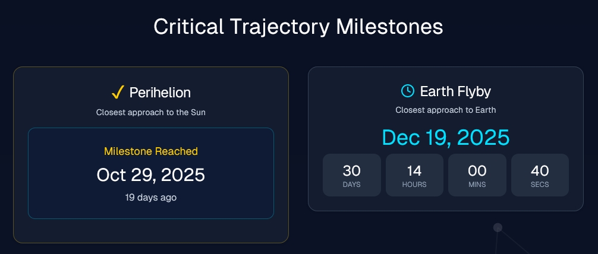Screen dimensions: 598x254
Task: Select the "Critical Trajectory Milestones" heading
Action: pyautogui.click(x=298, y=27)
